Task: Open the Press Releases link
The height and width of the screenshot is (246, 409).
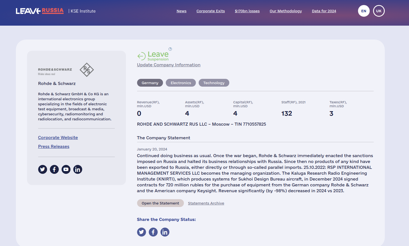Action: (x=54, y=147)
